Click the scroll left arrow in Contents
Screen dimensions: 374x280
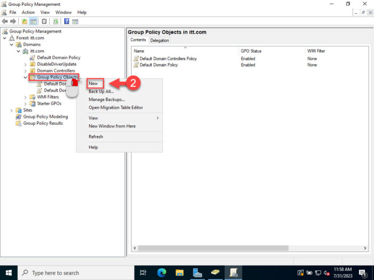point(135,248)
